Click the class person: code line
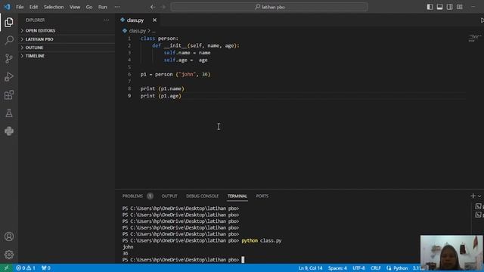Image resolution: width=484 pixels, height=272 pixels. (160, 39)
